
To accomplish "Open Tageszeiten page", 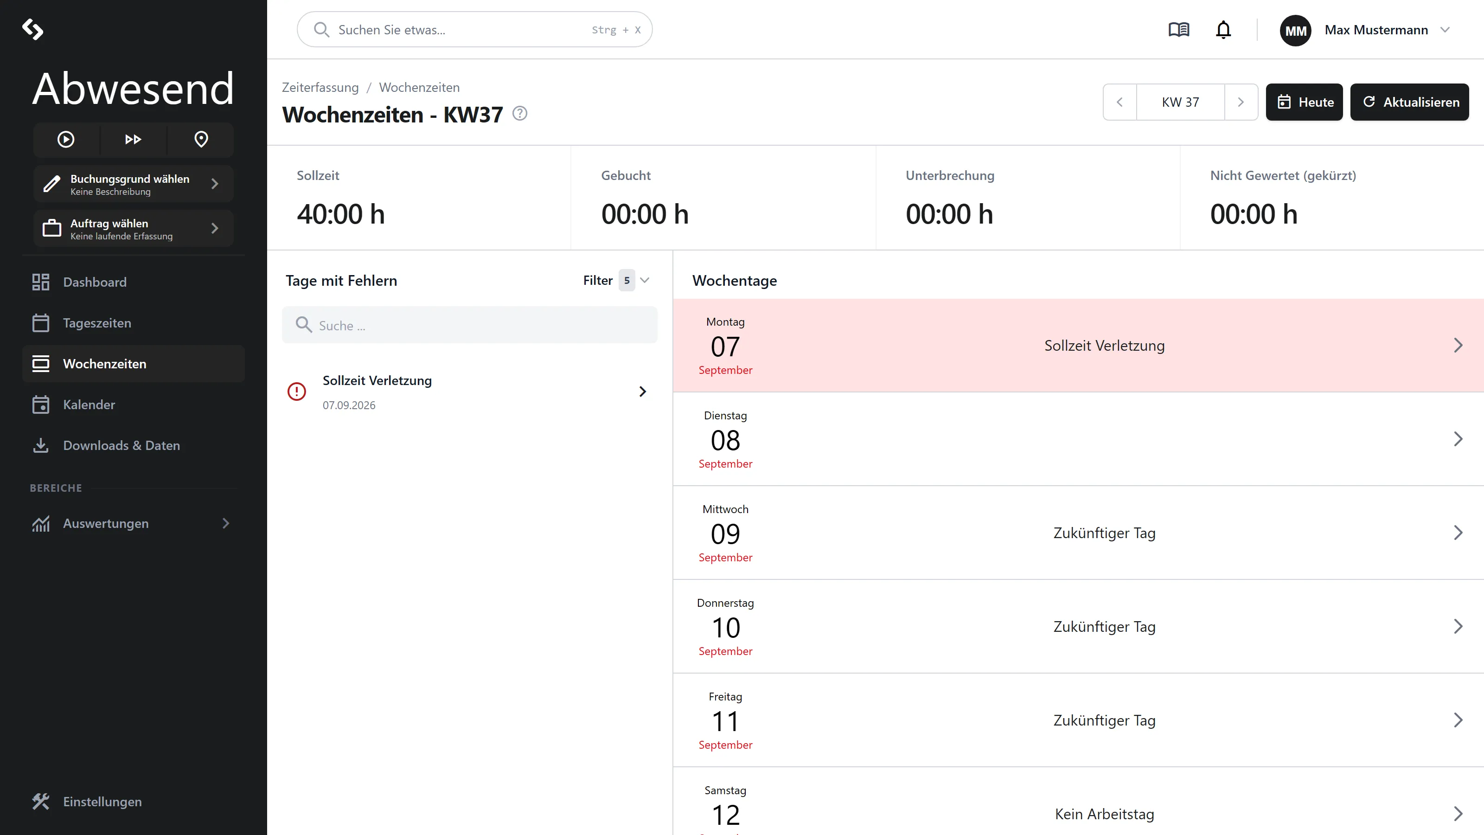I will [133, 323].
